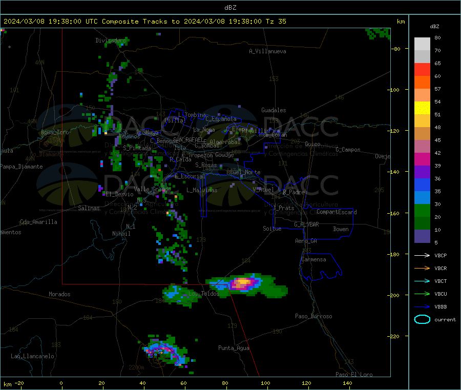Click the 'current' legend label
The height and width of the screenshot is (390, 461).
click(445, 319)
